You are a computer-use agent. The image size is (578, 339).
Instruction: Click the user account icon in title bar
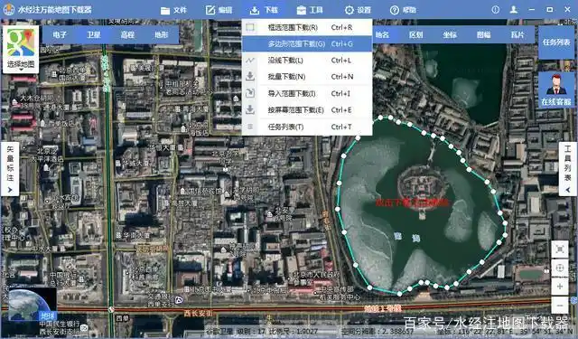514,10
